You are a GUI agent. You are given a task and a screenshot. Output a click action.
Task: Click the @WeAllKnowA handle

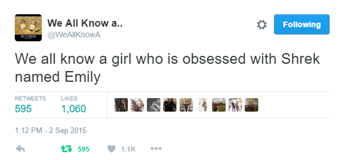74,35
